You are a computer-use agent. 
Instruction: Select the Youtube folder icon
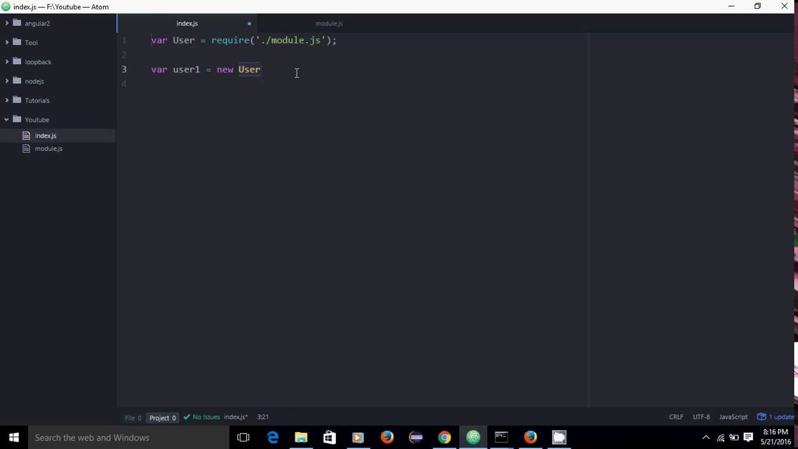pyautogui.click(x=17, y=120)
